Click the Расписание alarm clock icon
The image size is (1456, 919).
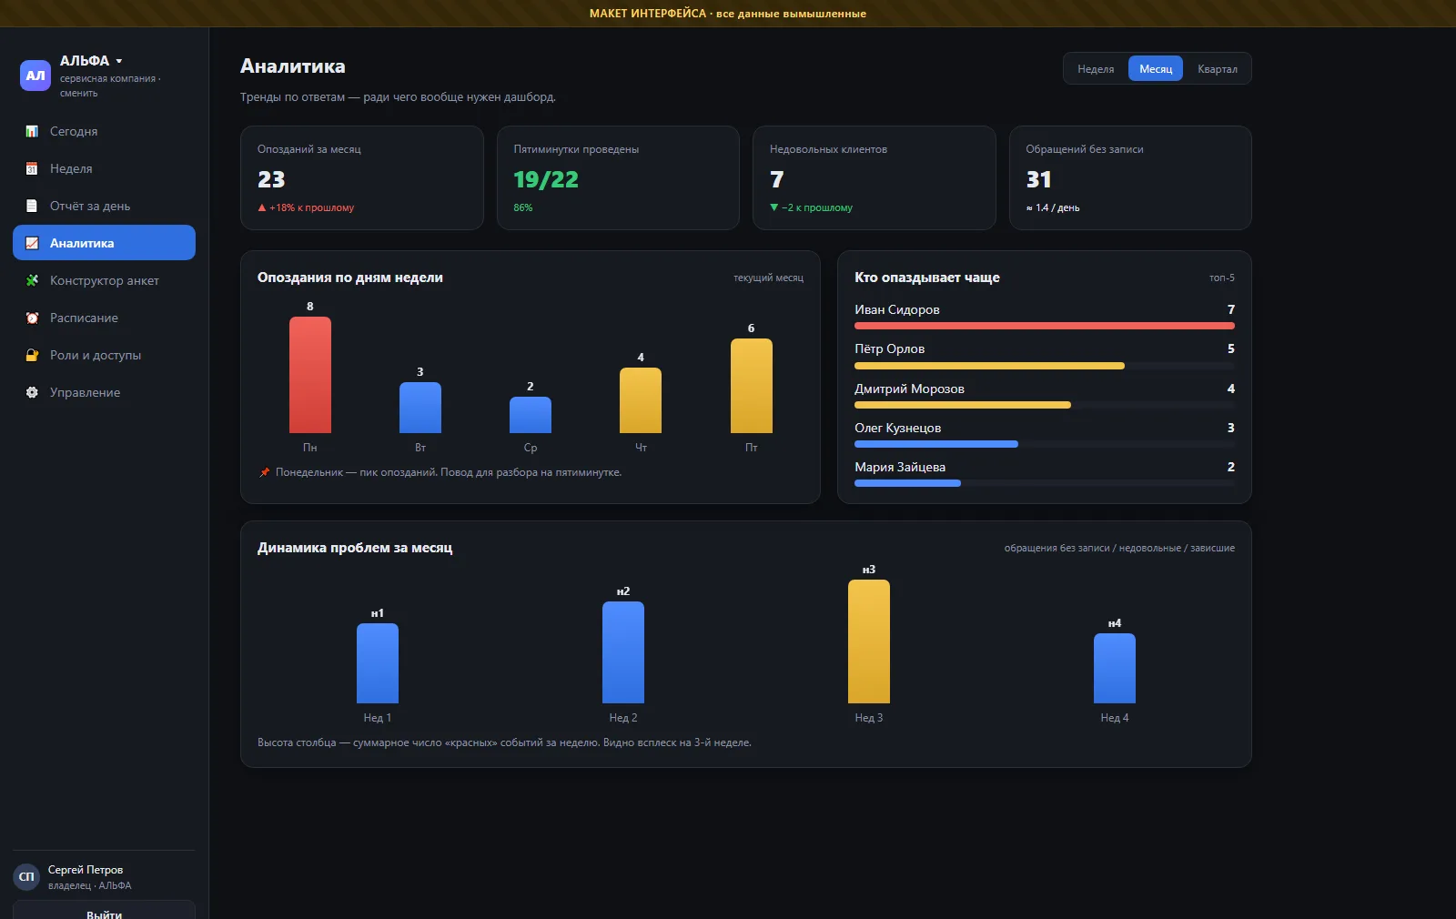pos(32,318)
